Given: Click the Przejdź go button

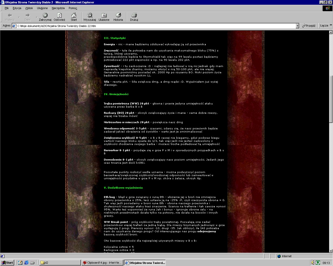Looking at the screenshot, I should point(309,26).
